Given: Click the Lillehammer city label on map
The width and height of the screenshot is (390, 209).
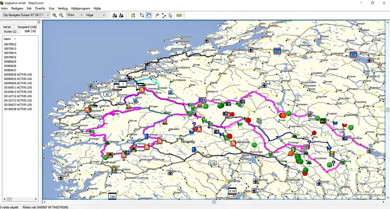Looking at the screenshot, I should click(243, 142).
